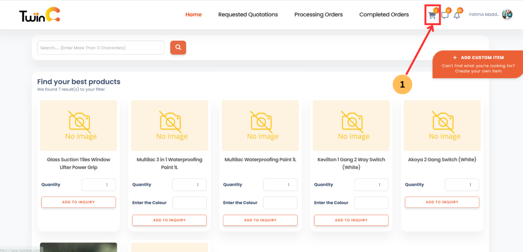
Task: Click Akoya 2 Gang Switch image placeholder
Action: (442, 125)
